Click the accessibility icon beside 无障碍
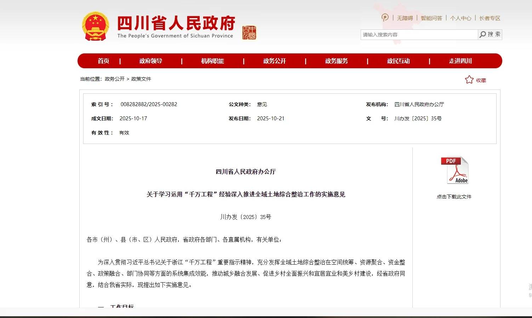The height and width of the screenshot is (318, 532). click(385, 18)
